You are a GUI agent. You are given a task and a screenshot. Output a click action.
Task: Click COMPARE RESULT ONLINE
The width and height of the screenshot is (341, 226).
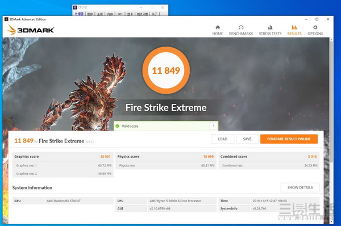(x=289, y=139)
